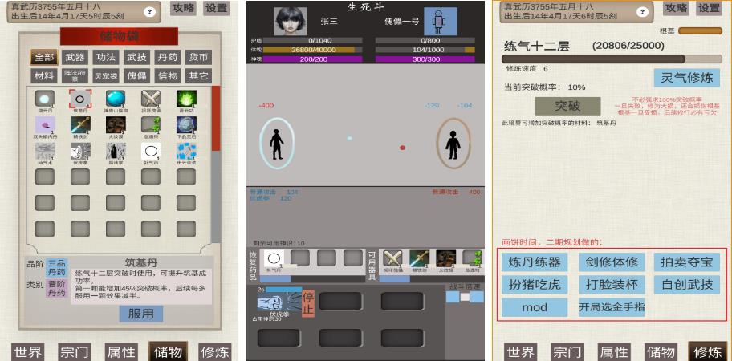Open the help question mark in left panel
The image size is (732, 361).
(x=149, y=11)
